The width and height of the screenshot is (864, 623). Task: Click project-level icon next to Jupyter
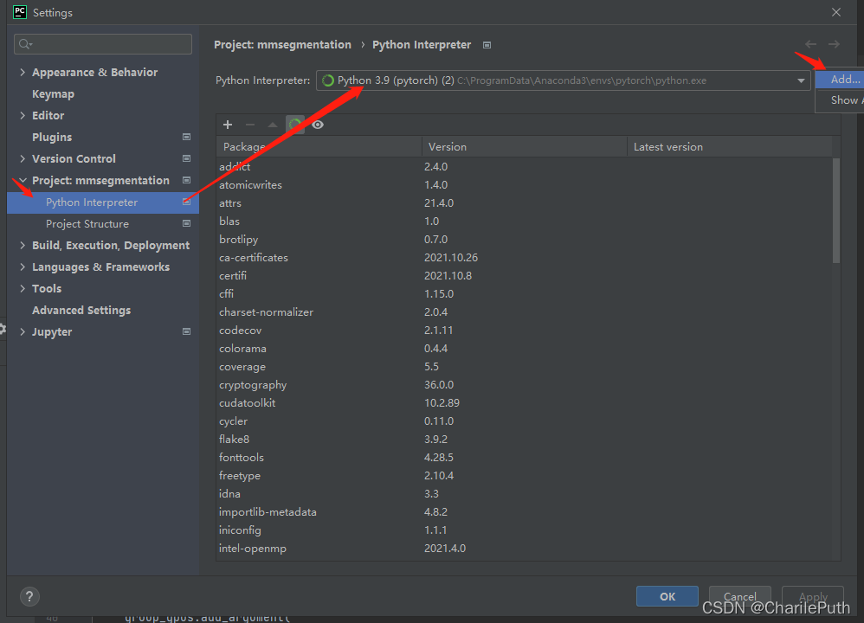coord(187,331)
